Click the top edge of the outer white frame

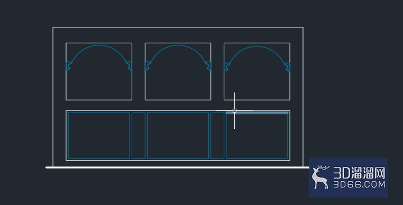coord(178,27)
